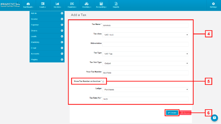This screenshot has height=124, width=221.
Task: Click the Abbreviation input field
Action: coord(145,44)
